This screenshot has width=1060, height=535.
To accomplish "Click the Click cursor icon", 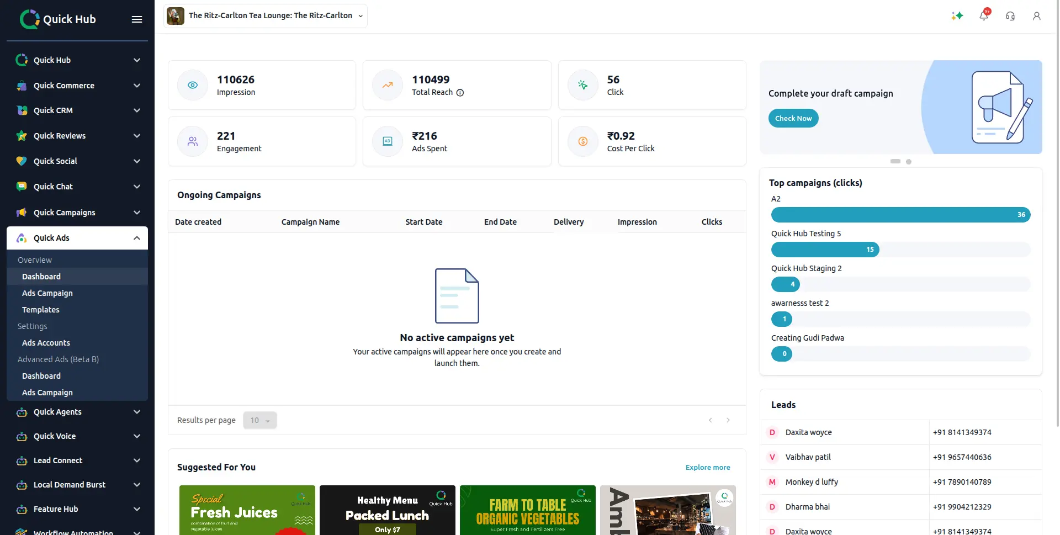I will tap(583, 85).
